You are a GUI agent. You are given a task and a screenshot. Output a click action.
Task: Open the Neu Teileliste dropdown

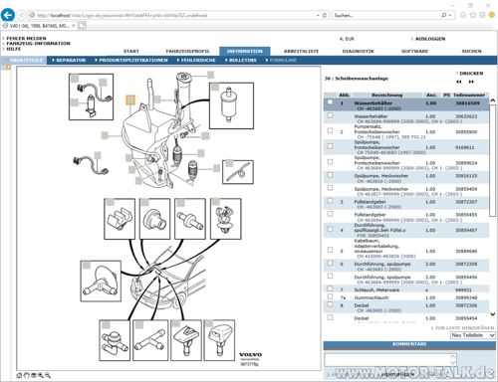point(473,335)
